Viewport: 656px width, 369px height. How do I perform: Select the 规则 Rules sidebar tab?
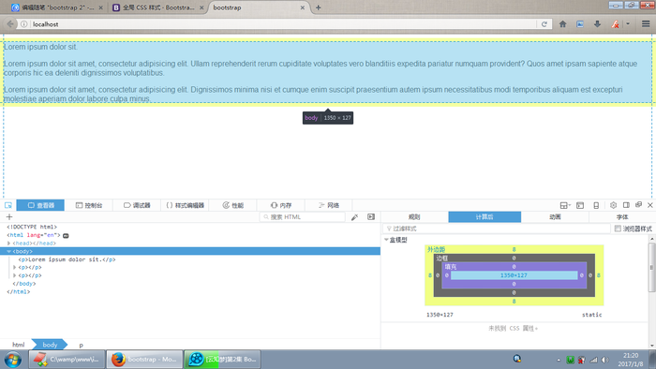(414, 217)
